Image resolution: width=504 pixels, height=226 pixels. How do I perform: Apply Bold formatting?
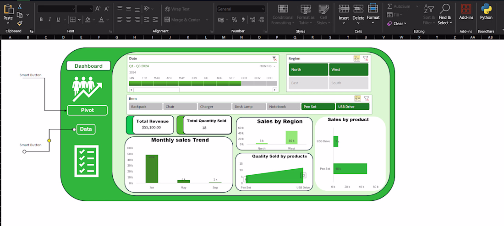click(41, 20)
